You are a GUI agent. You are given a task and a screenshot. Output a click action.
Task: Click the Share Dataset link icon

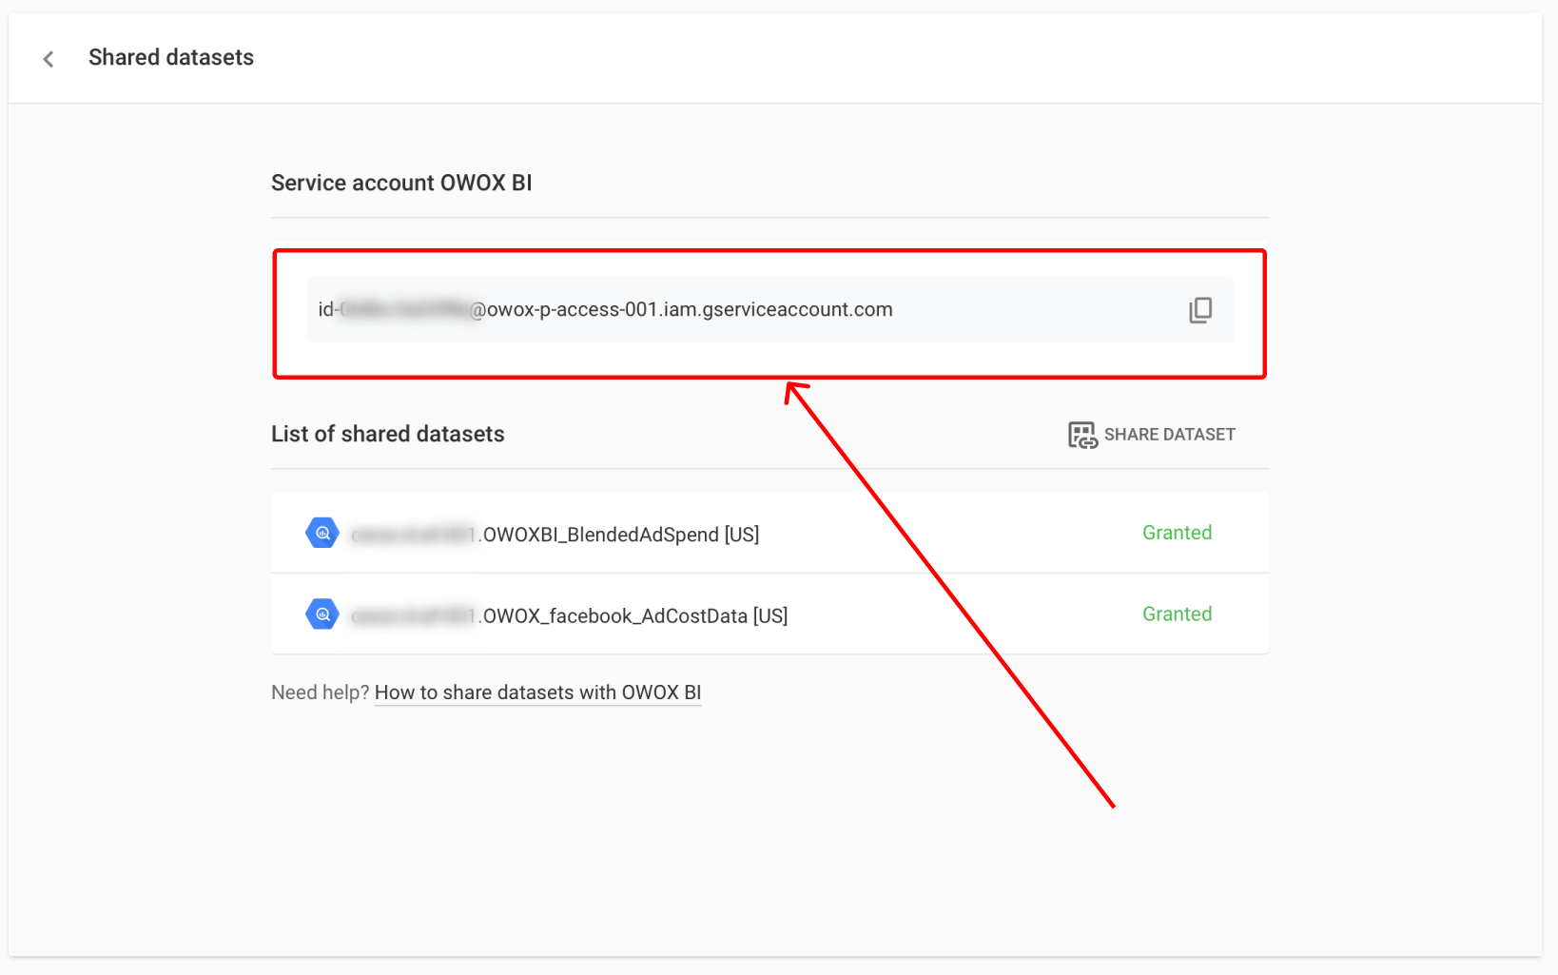click(x=1082, y=435)
